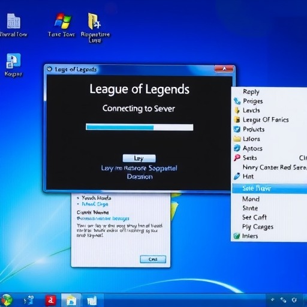307x307 pixels.
Task: Open the yellow folder desktop icon
Action: click(94, 21)
